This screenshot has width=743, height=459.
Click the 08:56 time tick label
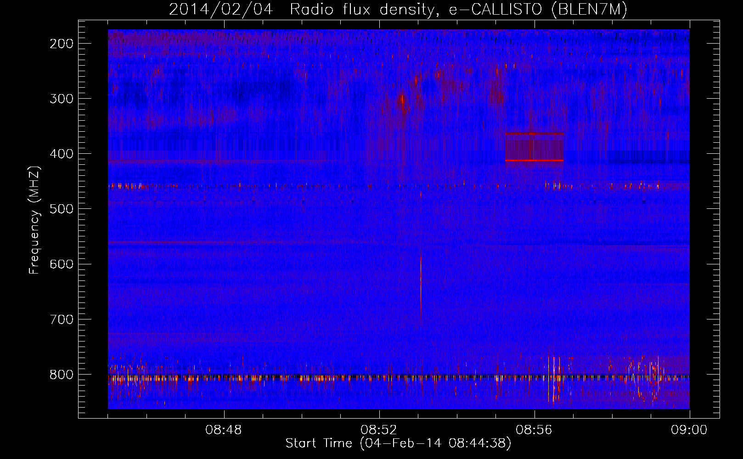pyautogui.click(x=534, y=430)
